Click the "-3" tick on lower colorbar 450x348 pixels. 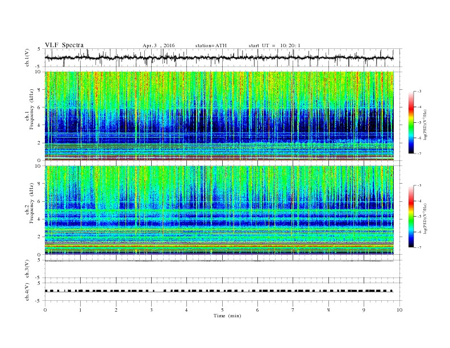tap(419, 185)
